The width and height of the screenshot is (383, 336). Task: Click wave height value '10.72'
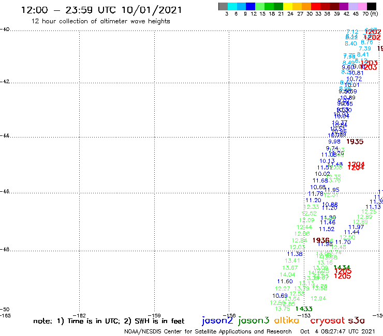click(x=354, y=79)
